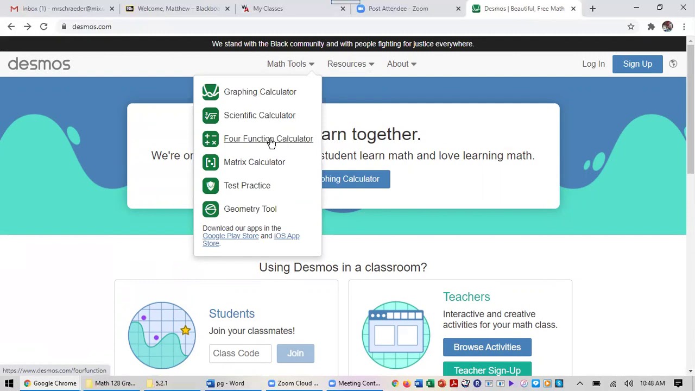The height and width of the screenshot is (391, 695).
Task: Open a new browser tab
Action: (x=592, y=9)
